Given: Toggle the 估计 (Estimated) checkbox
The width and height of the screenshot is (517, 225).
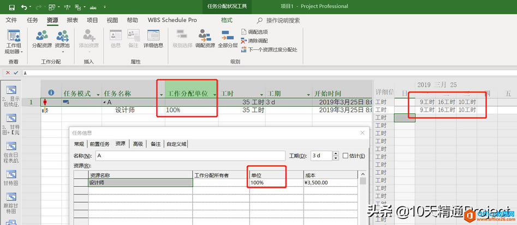Looking at the screenshot, I should [346, 156].
